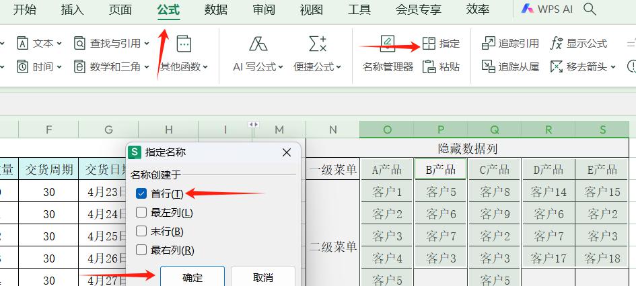Click the 交货周期 header cell
Screen dimensions: 636x286
pyautogui.click(x=48, y=169)
